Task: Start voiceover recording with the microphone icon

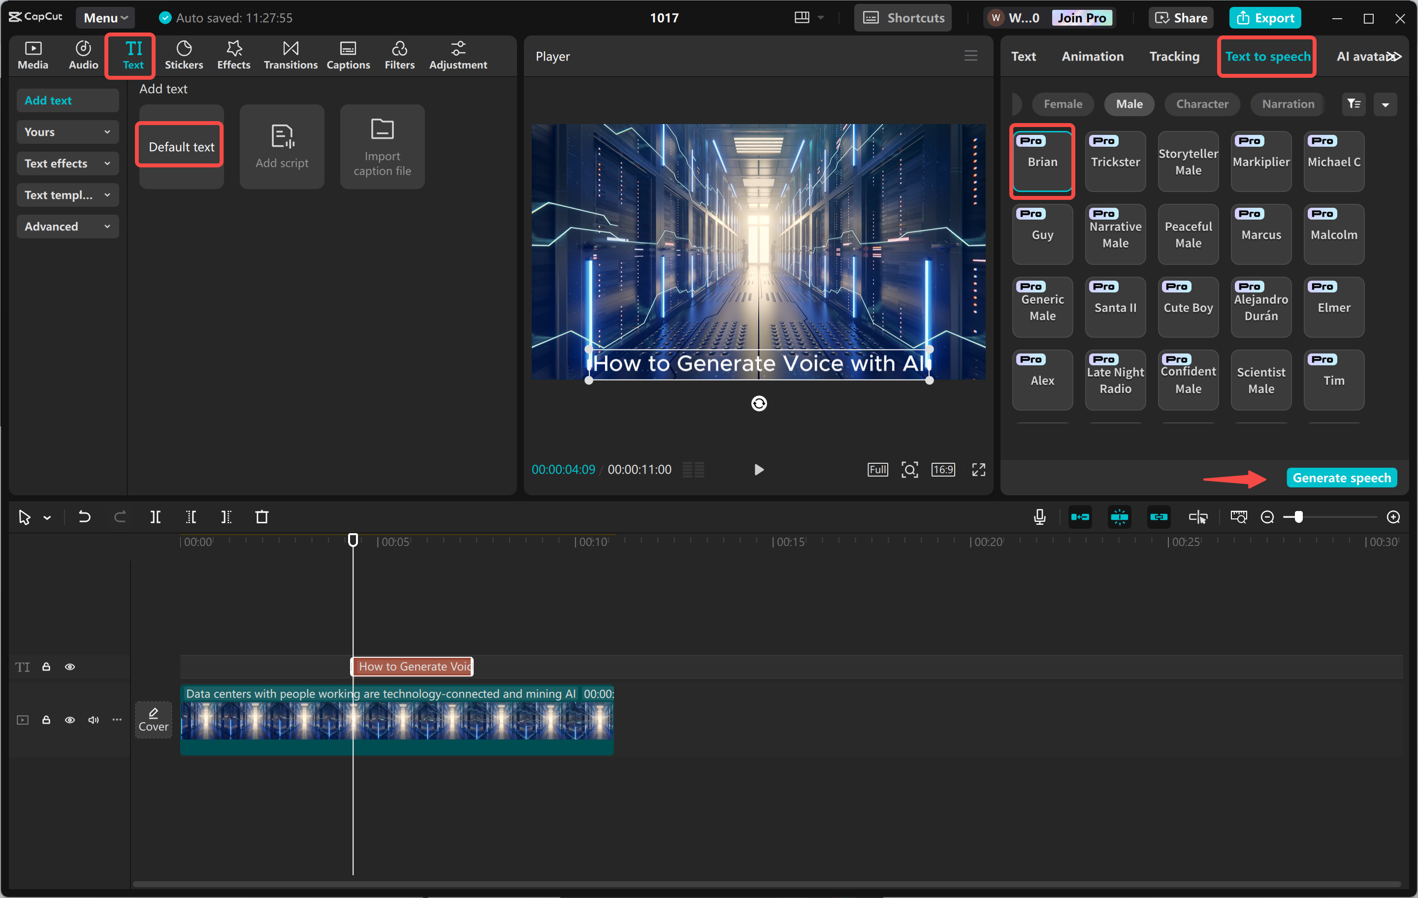Action: coord(1040,517)
